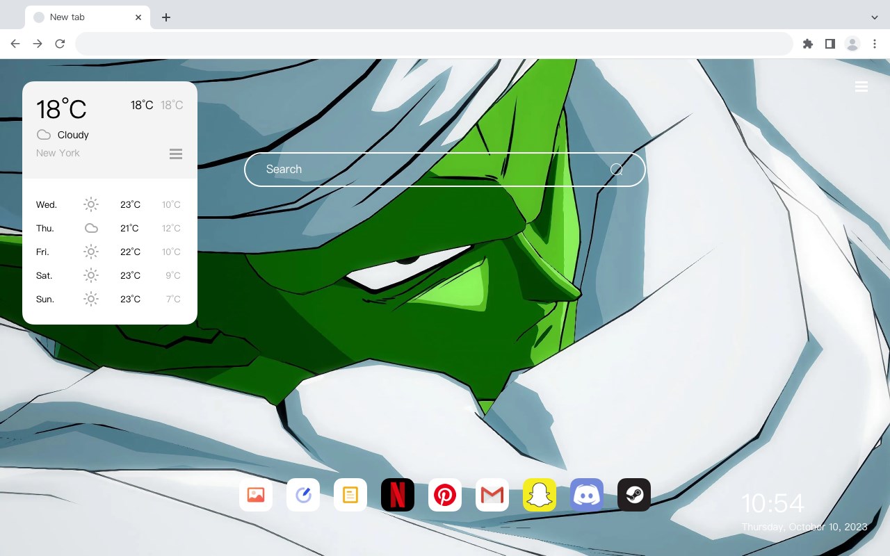
Task: Open a new tab with plus button
Action: (165, 17)
